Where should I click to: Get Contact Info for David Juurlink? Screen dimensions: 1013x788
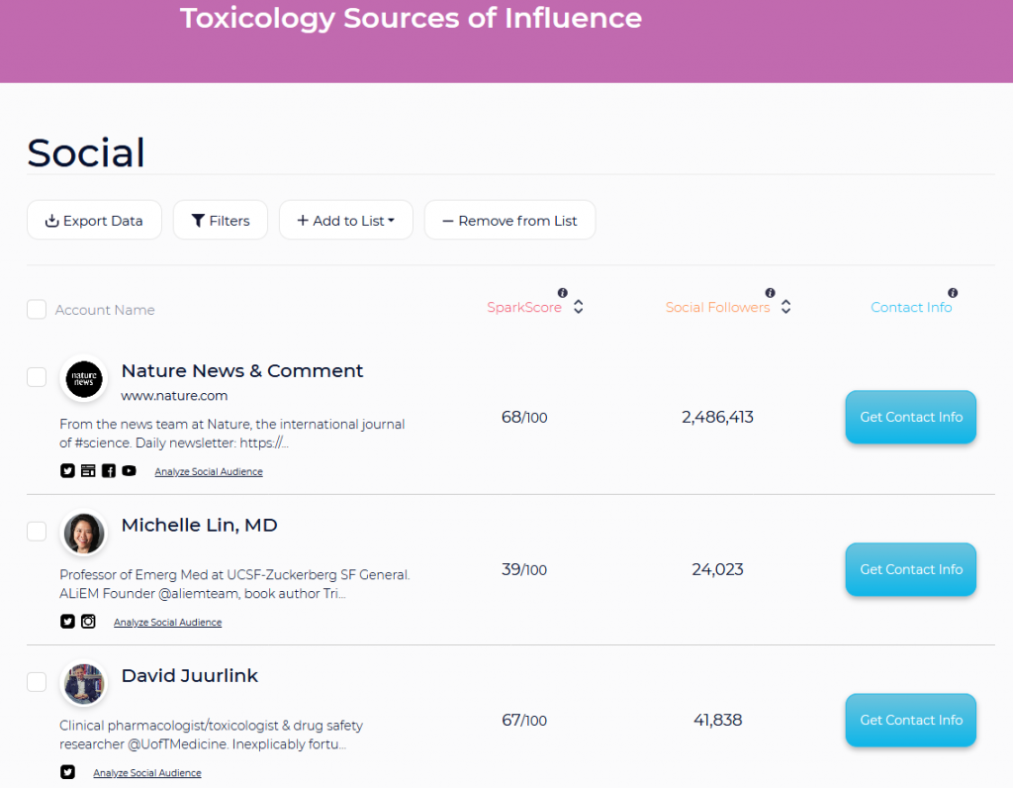(911, 720)
